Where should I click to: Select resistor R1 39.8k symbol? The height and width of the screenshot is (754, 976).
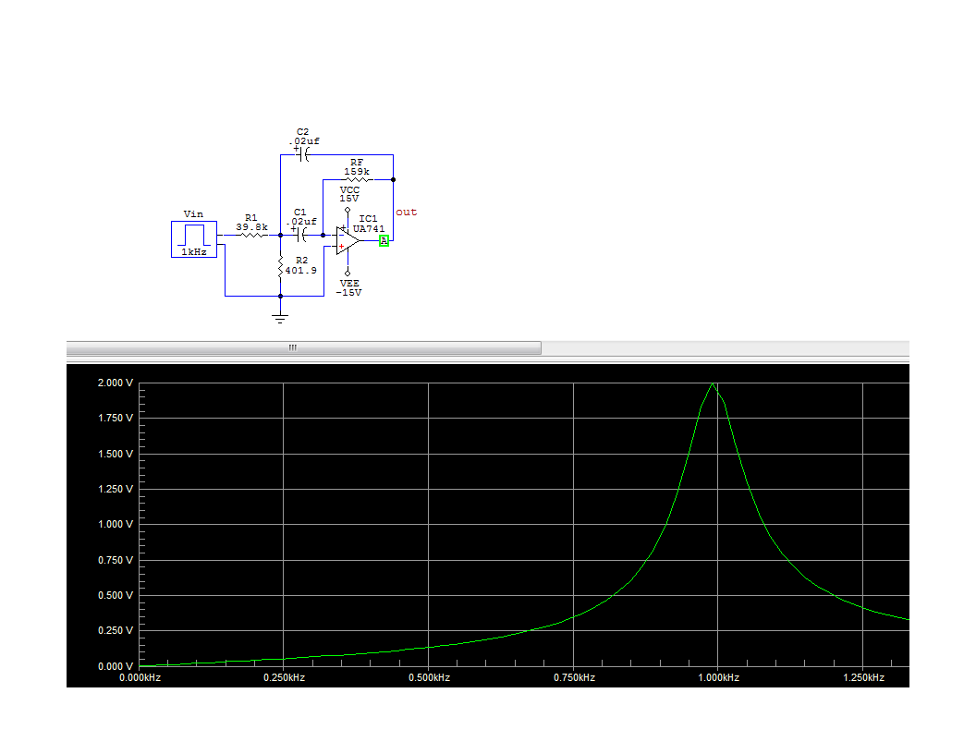point(251,235)
